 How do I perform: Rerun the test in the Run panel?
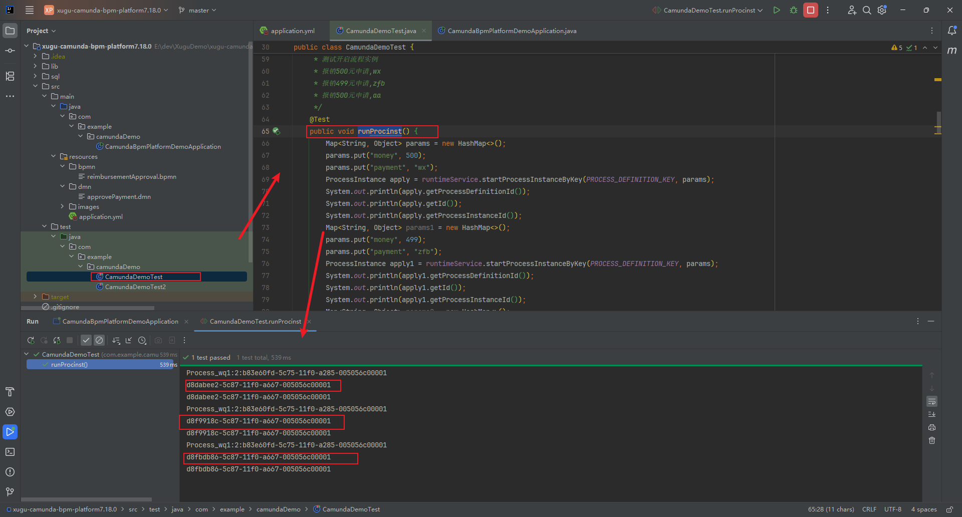(x=31, y=341)
